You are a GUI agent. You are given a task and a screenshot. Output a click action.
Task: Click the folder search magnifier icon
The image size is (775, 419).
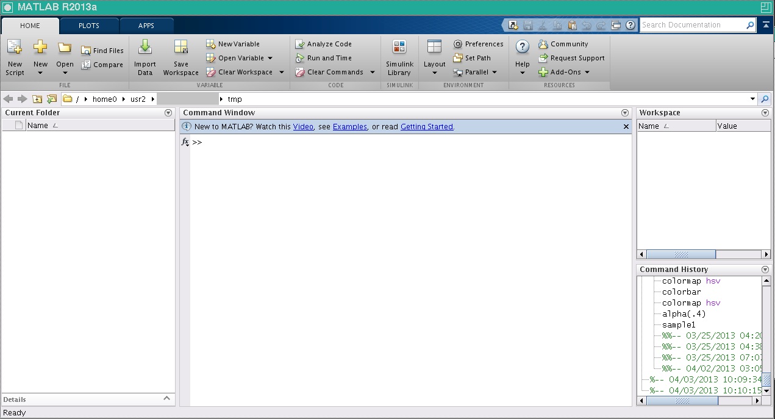[x=765, y=99]
